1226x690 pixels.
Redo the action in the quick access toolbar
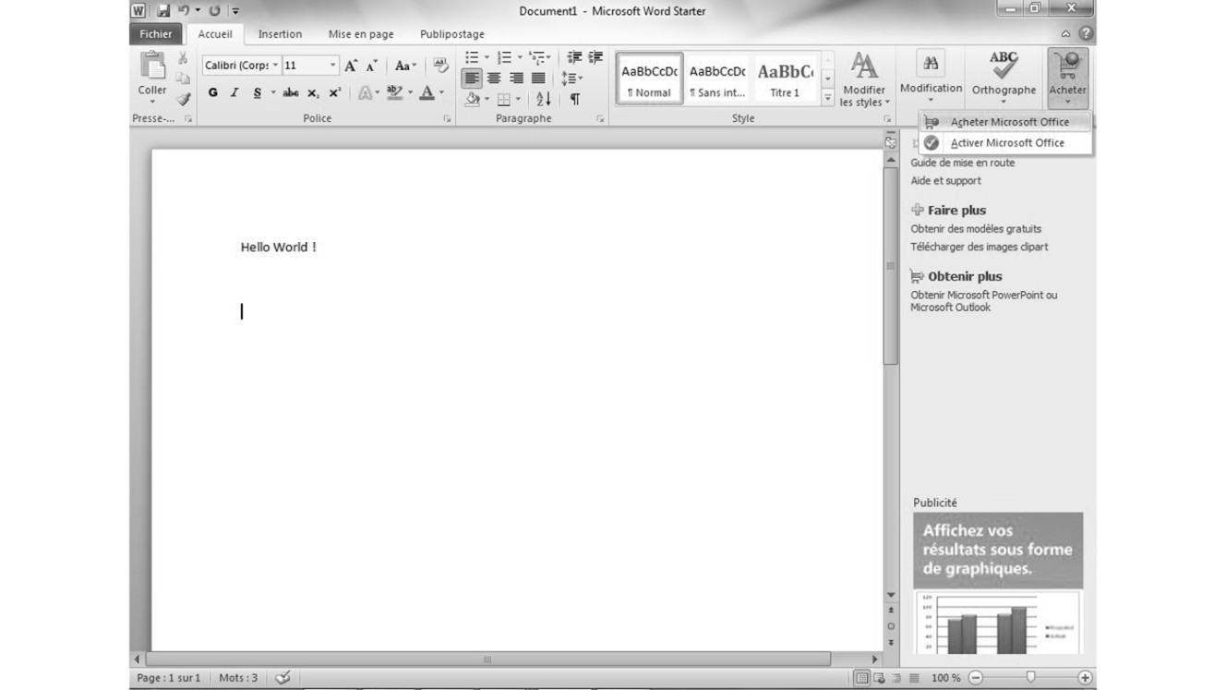click(x=214, y=11)
